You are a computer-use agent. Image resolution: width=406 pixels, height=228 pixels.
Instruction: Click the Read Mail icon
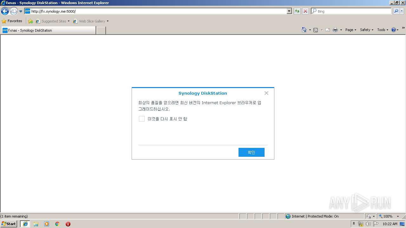328,30
